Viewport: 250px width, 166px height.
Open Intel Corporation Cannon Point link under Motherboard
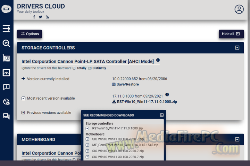coord(51,153)
